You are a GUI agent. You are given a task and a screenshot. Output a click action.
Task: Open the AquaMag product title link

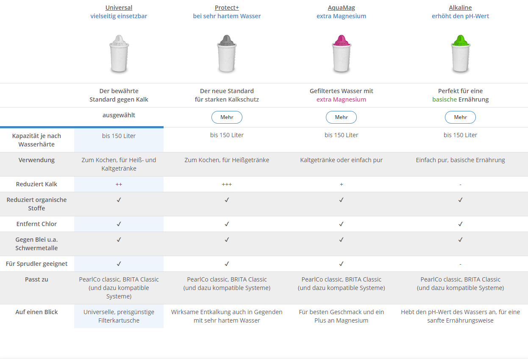click(x=341, y=8)
